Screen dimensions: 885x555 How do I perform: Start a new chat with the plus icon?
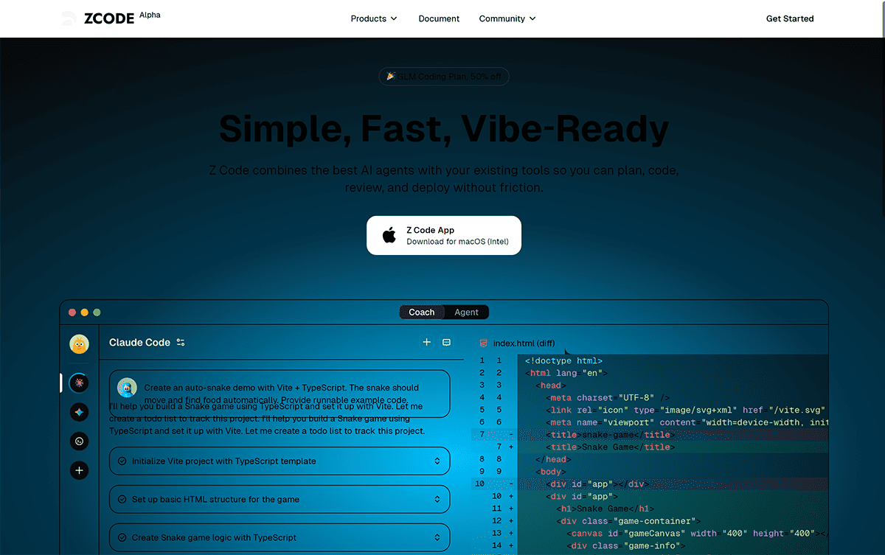pyautogui.click(x=426, y=342)
